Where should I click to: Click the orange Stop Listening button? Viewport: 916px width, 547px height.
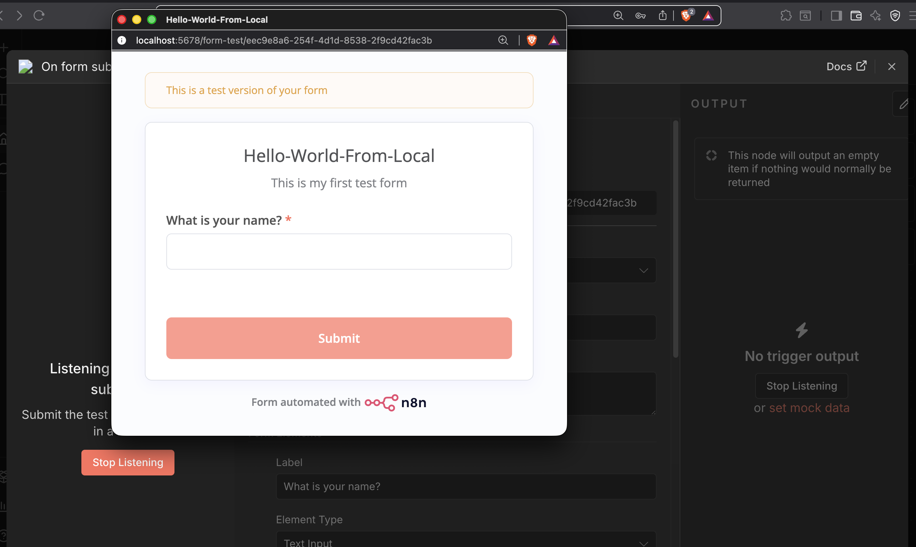[x=128, y=462]
